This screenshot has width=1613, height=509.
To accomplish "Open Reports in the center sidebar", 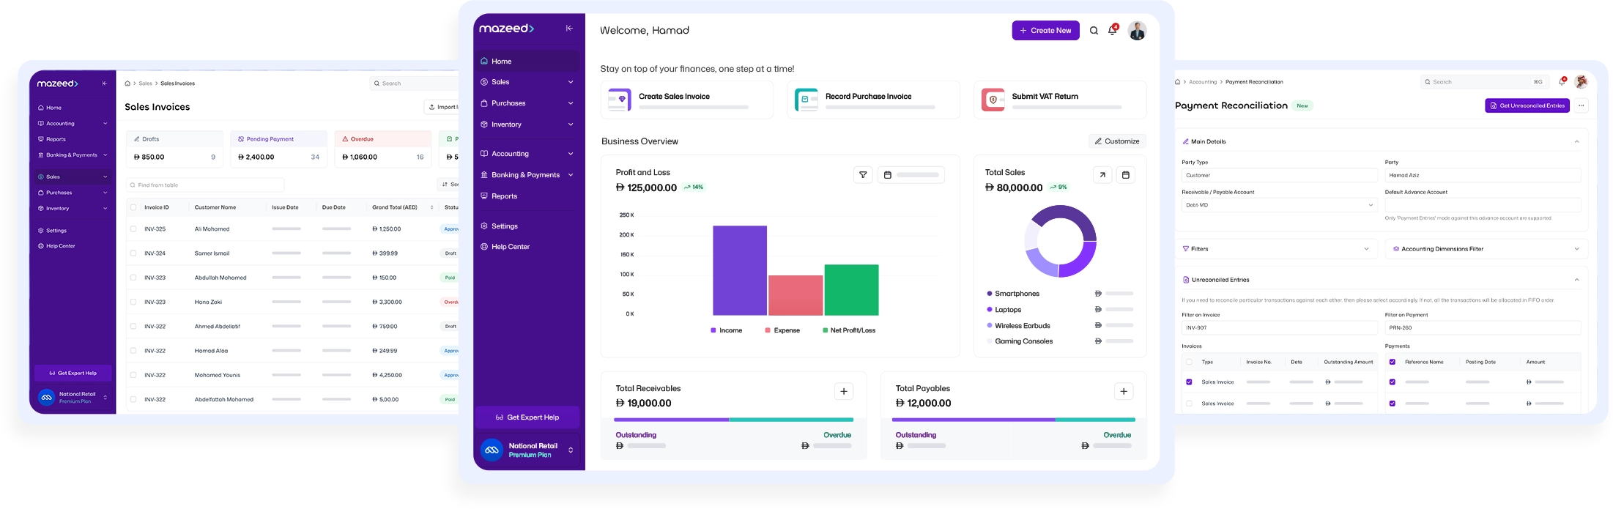I will [x=504, y=196].
